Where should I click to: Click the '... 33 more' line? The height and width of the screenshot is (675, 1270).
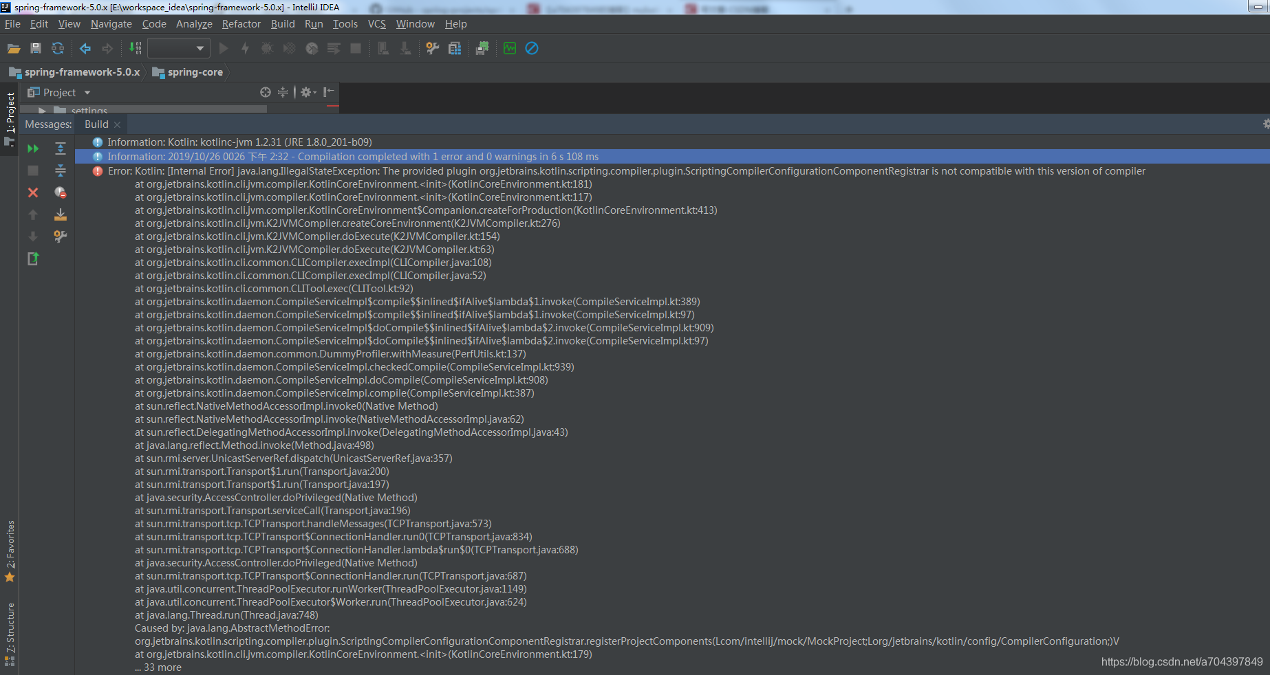pos(158,667)
